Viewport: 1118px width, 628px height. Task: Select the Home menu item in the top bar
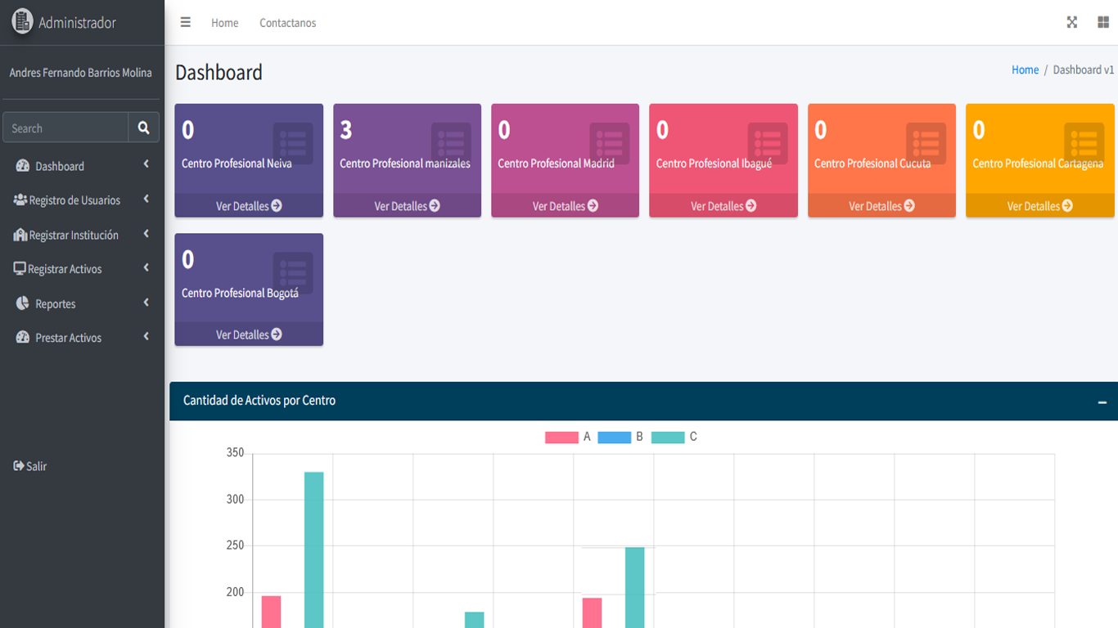(224, 23)
